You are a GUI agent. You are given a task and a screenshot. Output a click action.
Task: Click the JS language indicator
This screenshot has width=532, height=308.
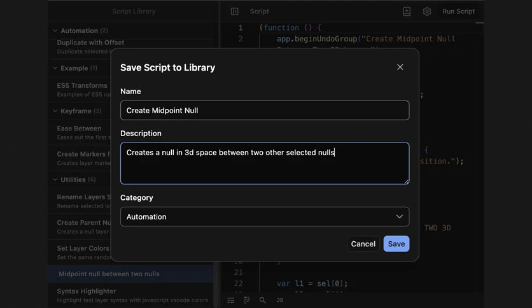click(x=279, y=300)
